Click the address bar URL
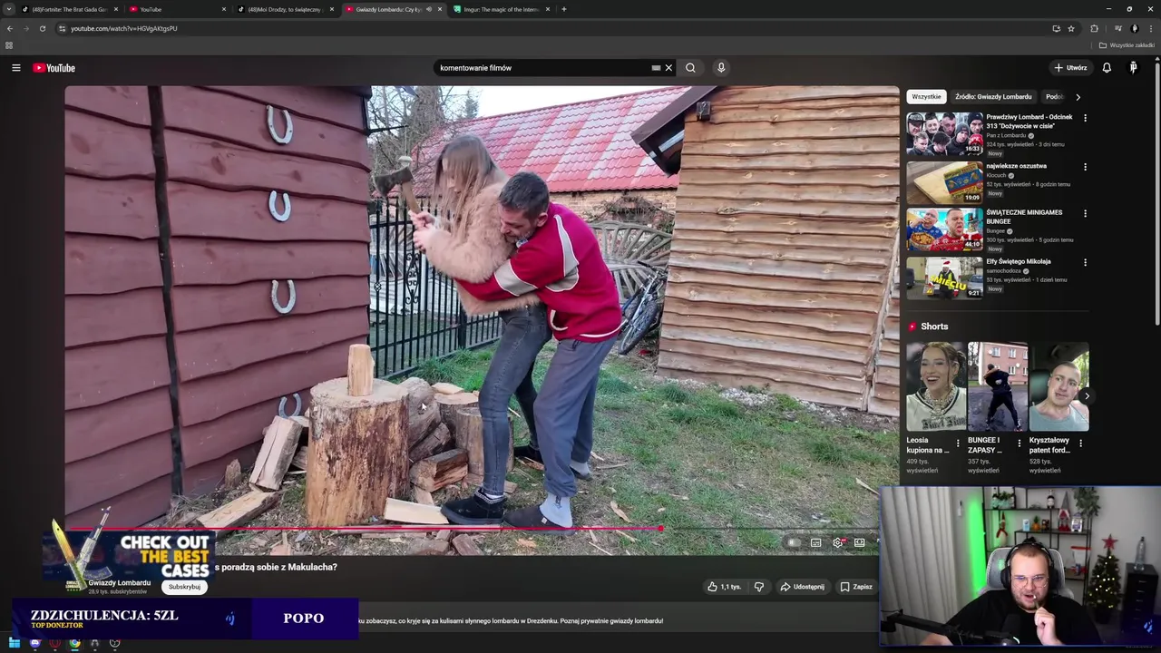The width and height of the screenshot is (1161, 653). click(x=124, y=28)
